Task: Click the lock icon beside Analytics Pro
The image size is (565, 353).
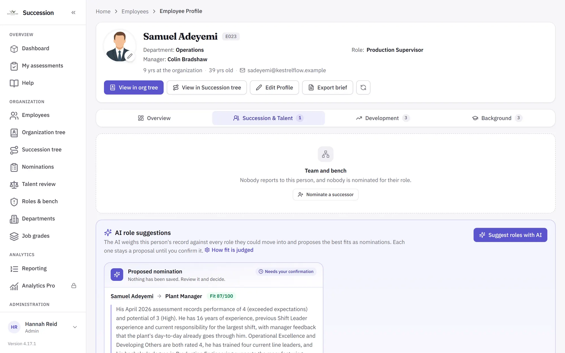Action: (x=74, y=286)
